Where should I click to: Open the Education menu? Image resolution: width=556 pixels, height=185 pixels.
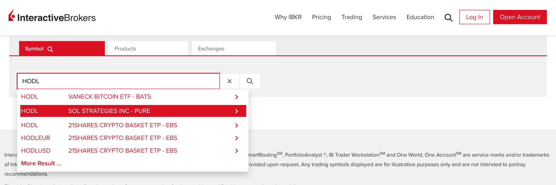click(420, 17)
